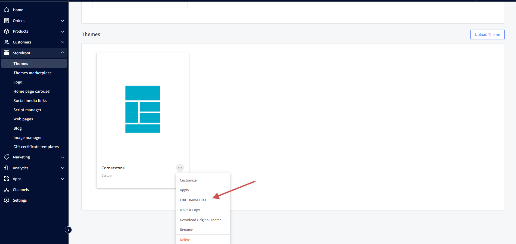
Task: Click the Cornerstone theme thumbnail image
Action: tap(143, 109)
